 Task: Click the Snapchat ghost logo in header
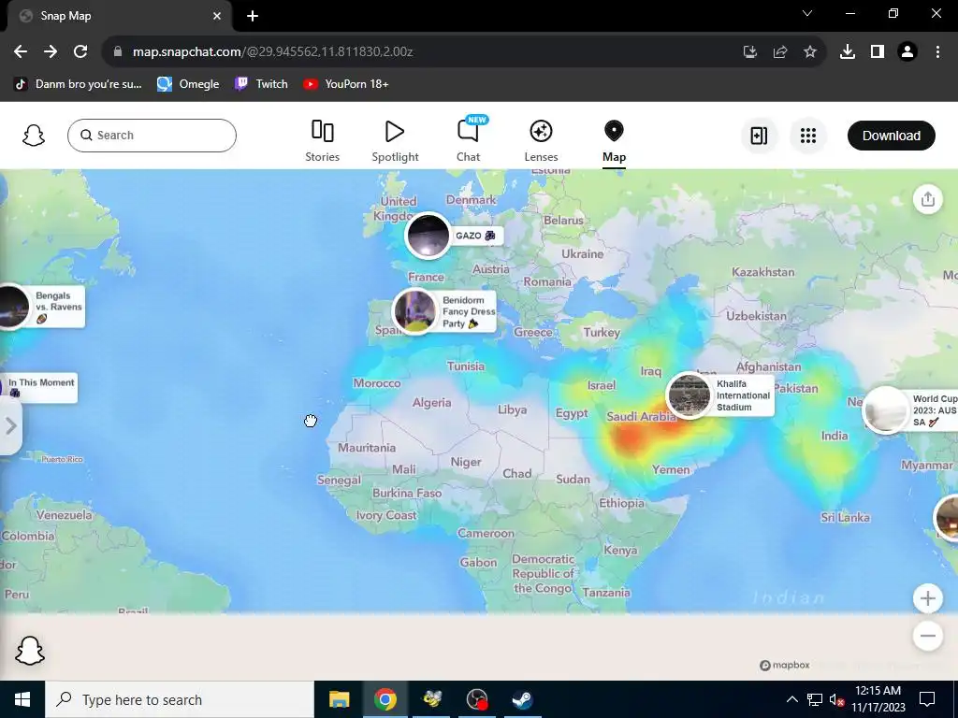tap(34, 136)
